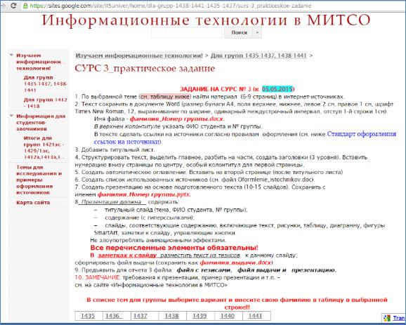This screenshot has width=406, height=325.
Task: Click filename text фамилия_Номер группы.docx
Action: pos(177,119)
